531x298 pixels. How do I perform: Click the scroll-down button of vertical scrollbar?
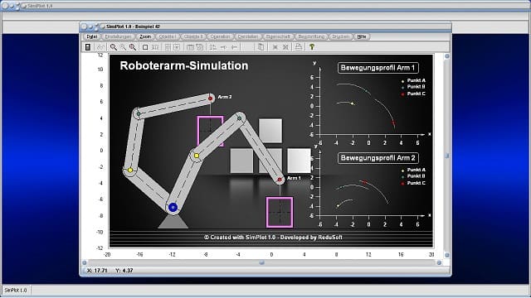coord(447,255)
